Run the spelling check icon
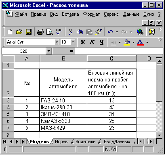Screen dimensions: 166x156 pos(59,32)
